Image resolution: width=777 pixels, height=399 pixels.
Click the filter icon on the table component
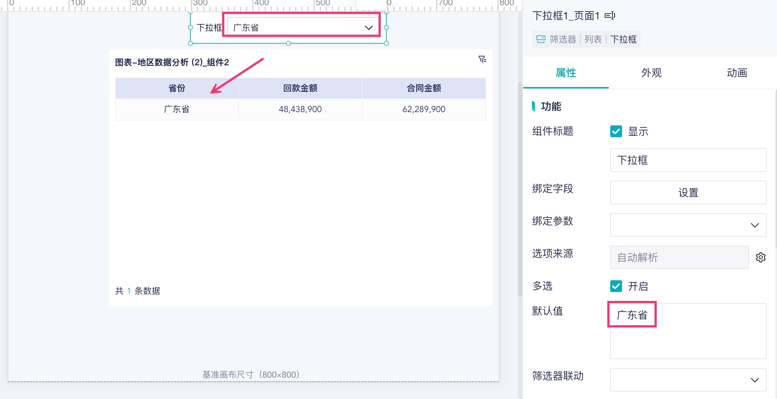(482, 59)
